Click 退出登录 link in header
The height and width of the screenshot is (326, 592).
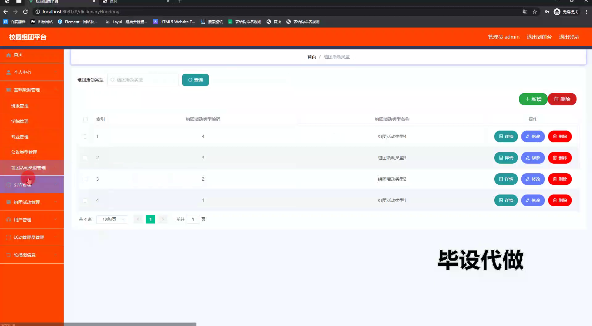[x=569, y=37]
